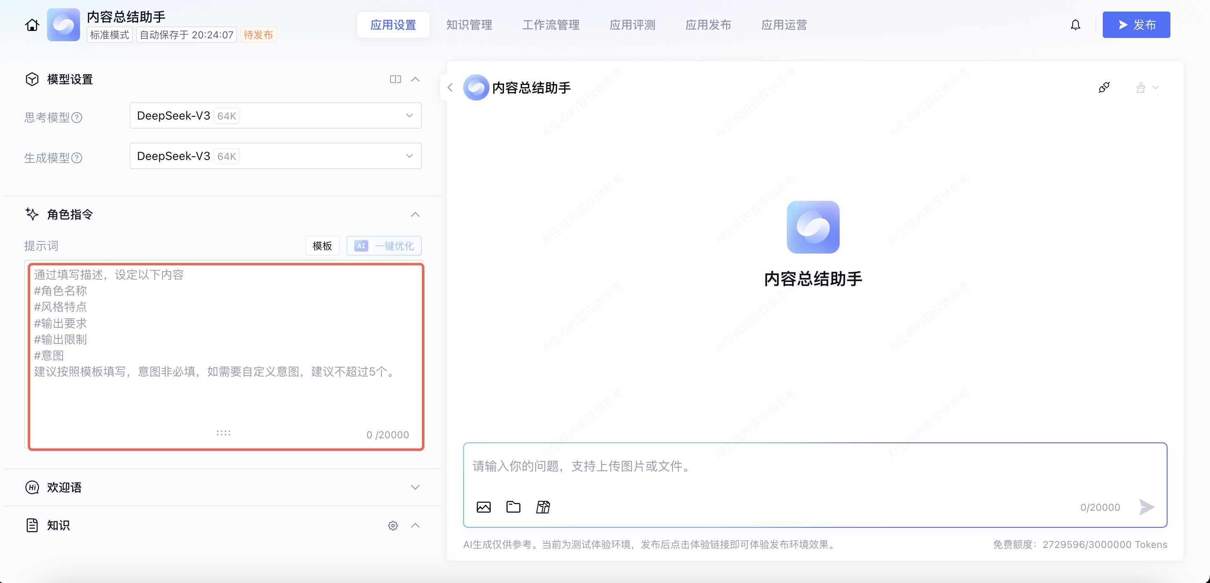Click help icon next to 思考模型
Viewport: 1210px width, 583px height.
77,118
